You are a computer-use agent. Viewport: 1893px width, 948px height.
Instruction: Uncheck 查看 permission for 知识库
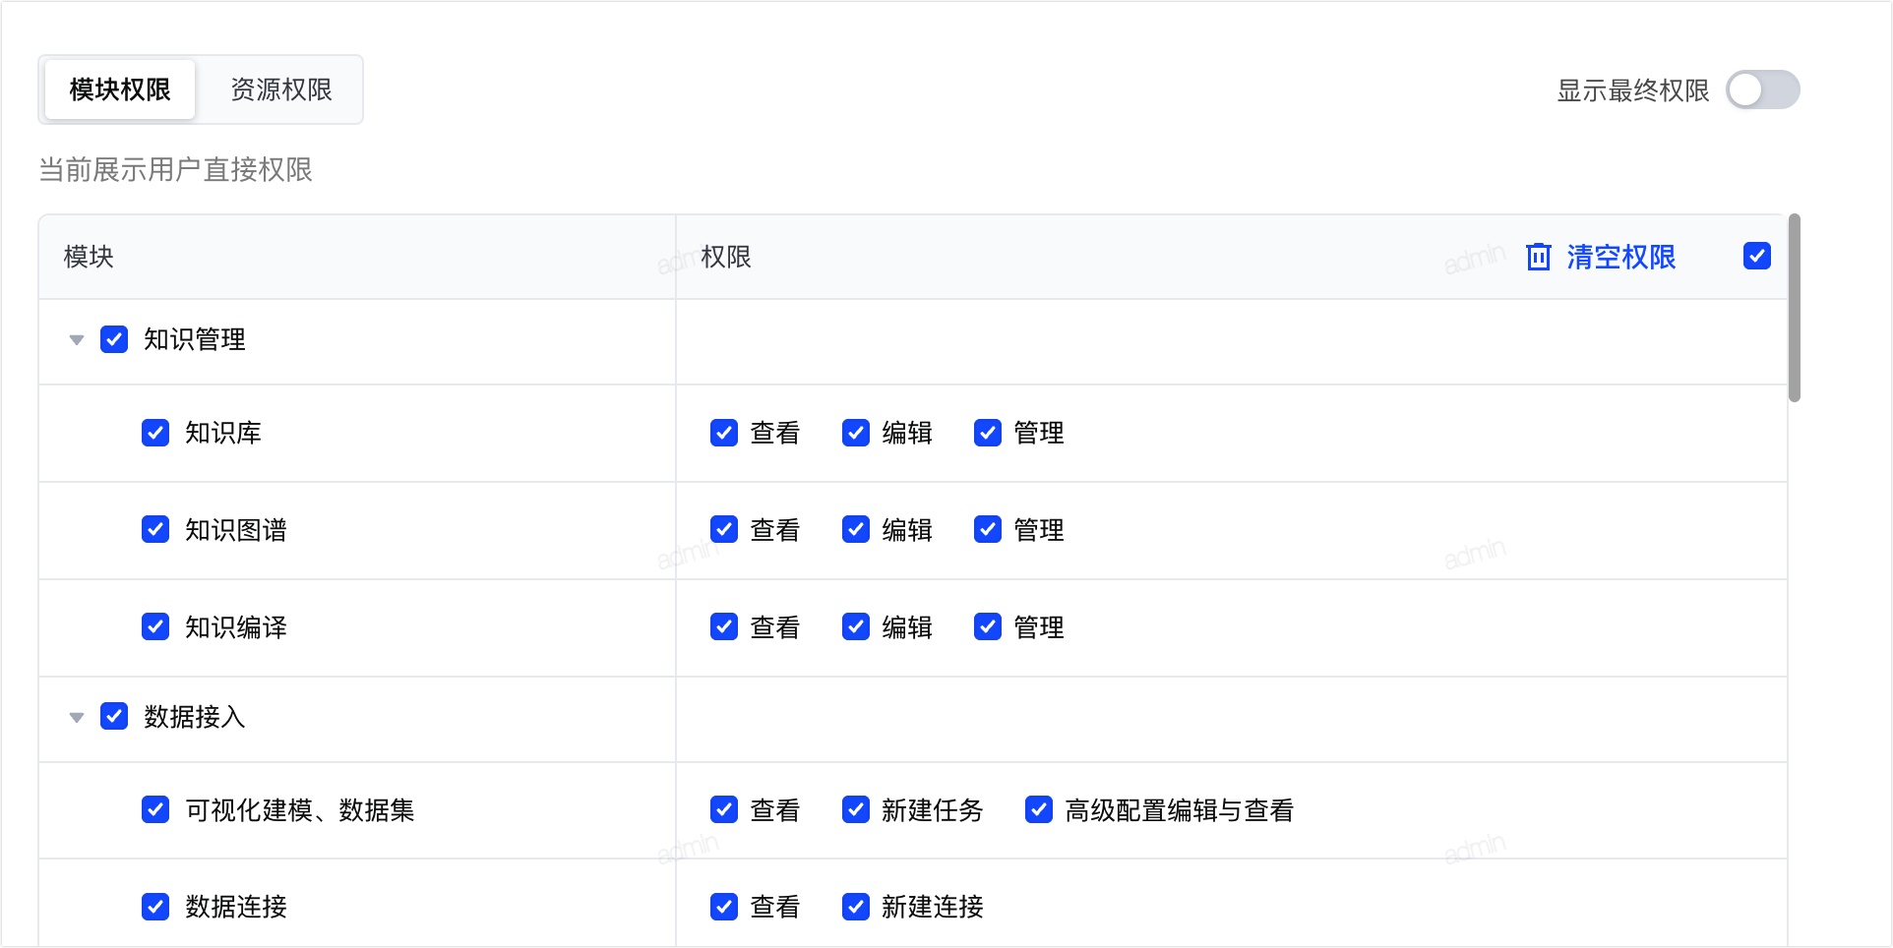click(x=724, y=433)
